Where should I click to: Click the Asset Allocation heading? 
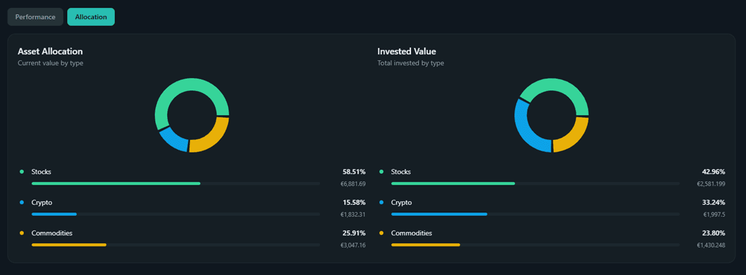coord(50,51)
